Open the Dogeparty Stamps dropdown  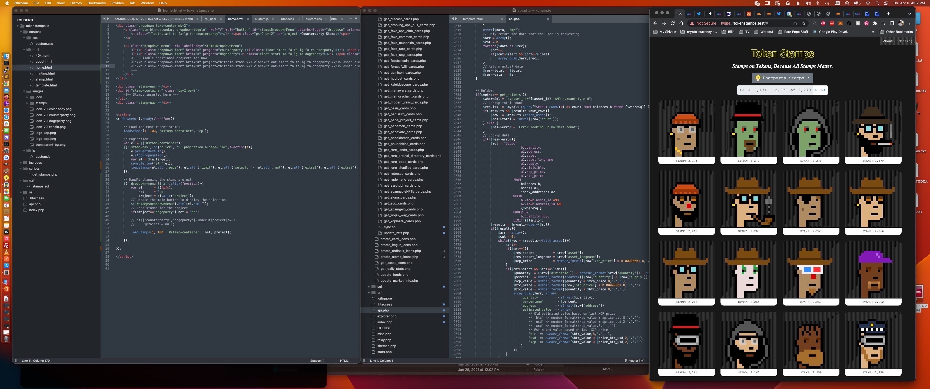click(x=782, y=78)
